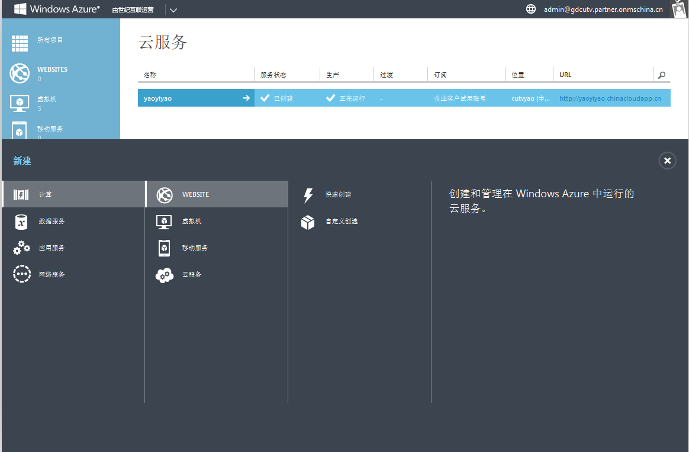Open the top bar dropdown chevron
The image size is (689, 452).
173,9
